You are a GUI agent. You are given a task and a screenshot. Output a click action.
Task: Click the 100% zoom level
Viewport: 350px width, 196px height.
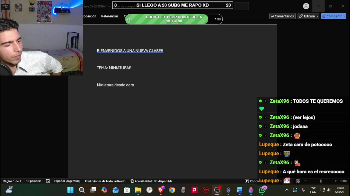(344, 181)
